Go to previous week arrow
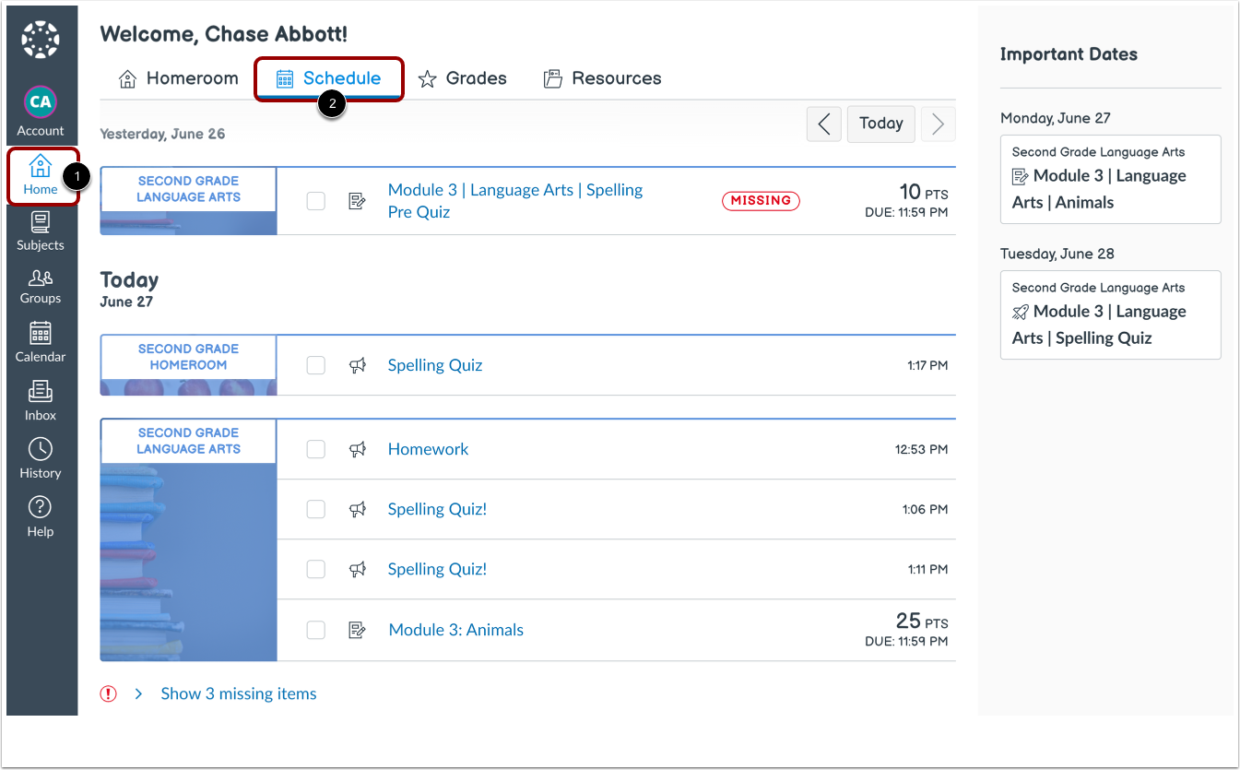 tap(824, 124)
